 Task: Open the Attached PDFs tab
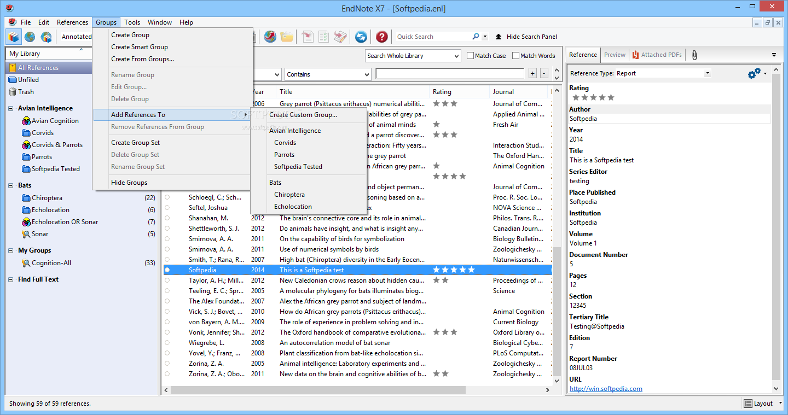click(657, 55)
